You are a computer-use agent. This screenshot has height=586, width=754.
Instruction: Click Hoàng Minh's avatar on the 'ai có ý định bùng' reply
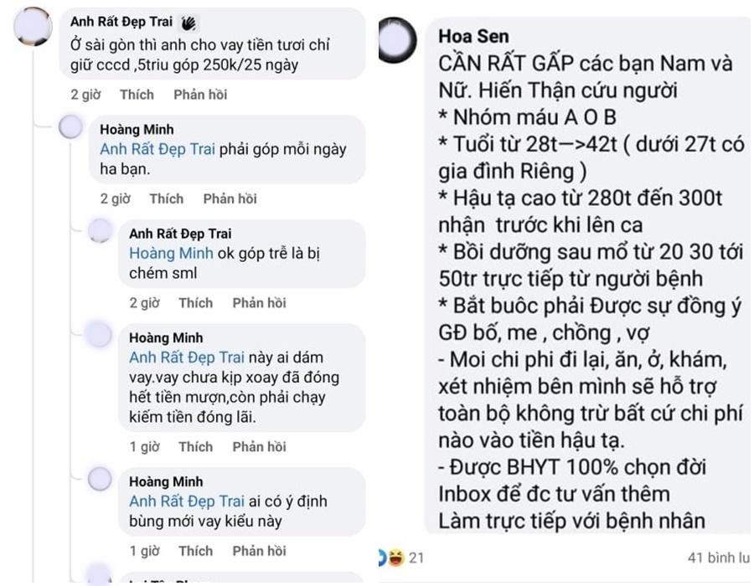[x=100, y=479]
